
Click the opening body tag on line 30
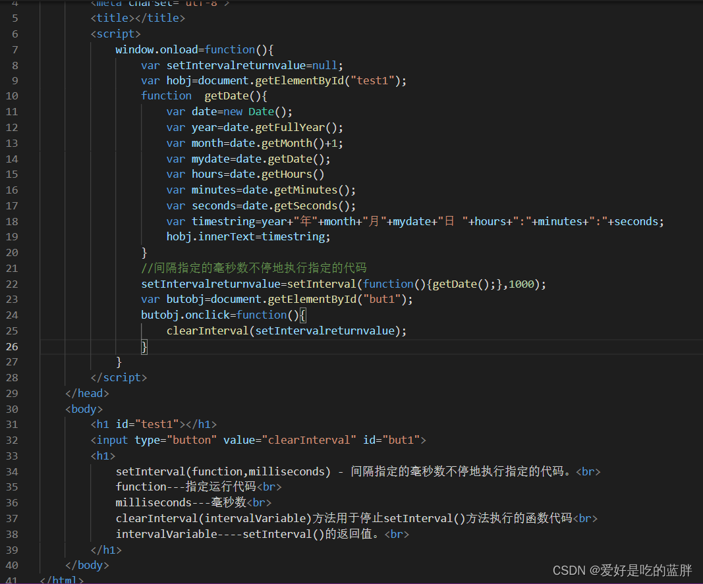pyautogui.click(x=84, y=410)
